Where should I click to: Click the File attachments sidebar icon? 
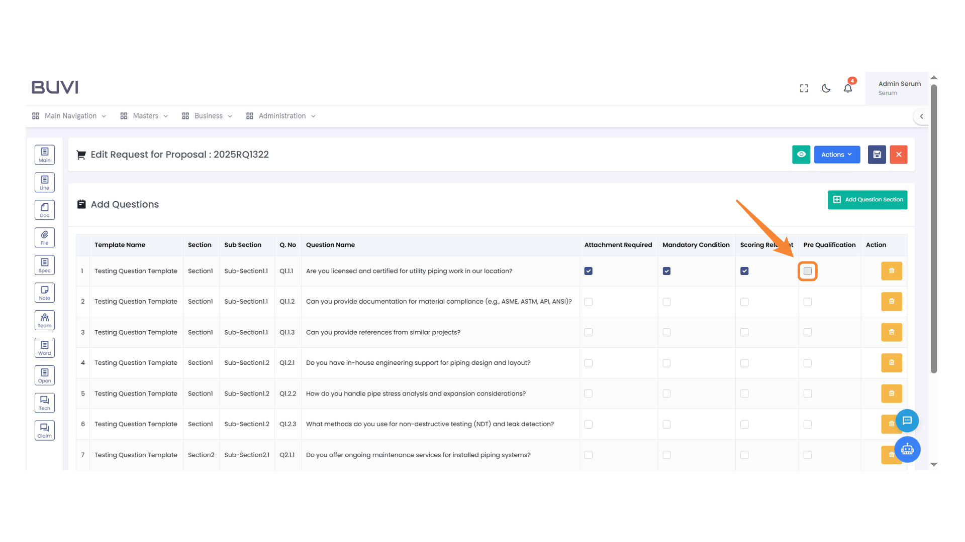pos(44,237)
